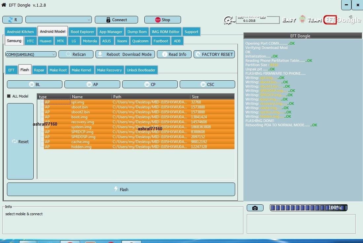Click the Size column header
363x243 pixels.
(x=212, y=97)
